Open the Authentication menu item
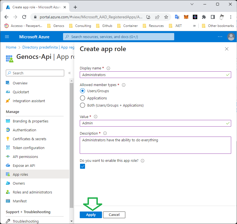237x224 pixels. click(x=24, y=130)
